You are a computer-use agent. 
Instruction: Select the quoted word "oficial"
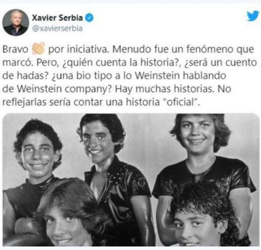click(180, 102)
